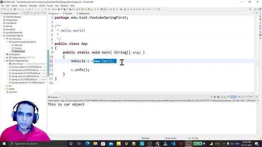Select App.java in Project Explorer
The width and height of the screenshot is (262, 147).
(18, 45)
